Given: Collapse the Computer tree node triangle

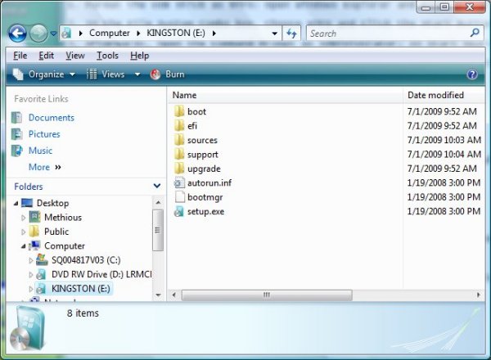Looking at the screenshot, I should (x=24, y=246).
